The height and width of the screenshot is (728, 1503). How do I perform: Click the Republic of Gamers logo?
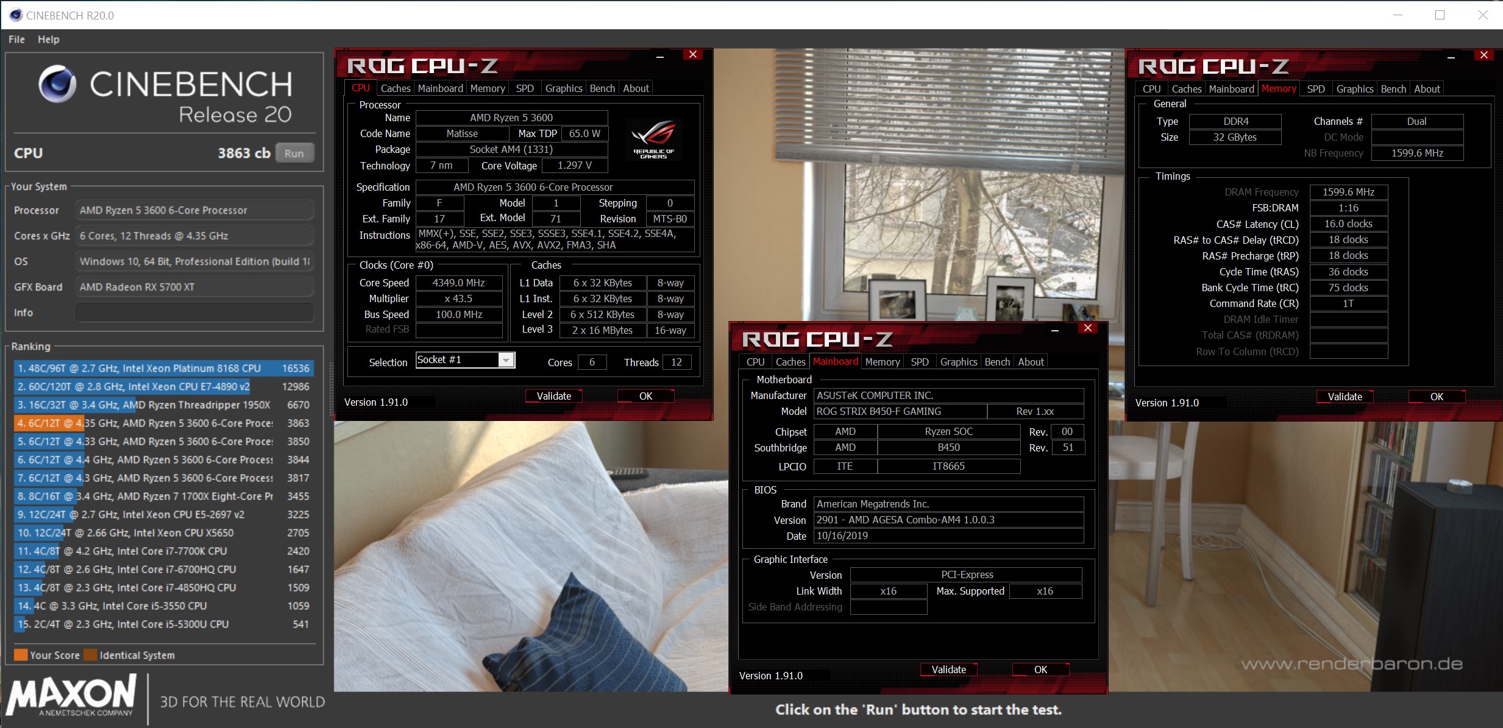pyautogui.click(x=653, y=140)
